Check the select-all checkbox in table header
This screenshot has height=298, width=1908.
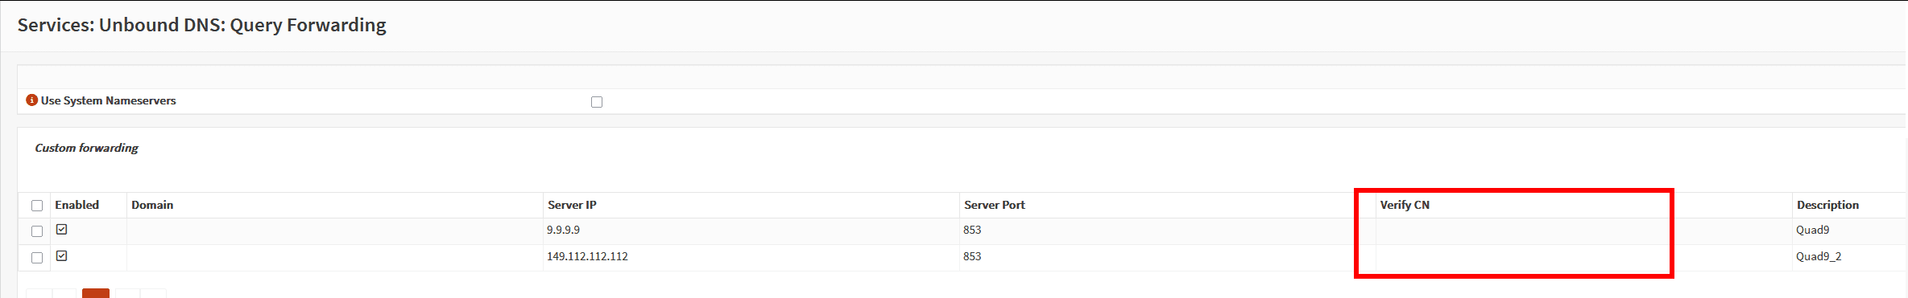(x=37, y=206)
